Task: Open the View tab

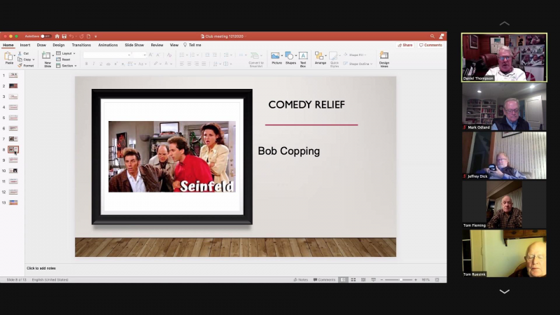Action: click(174, 45)
